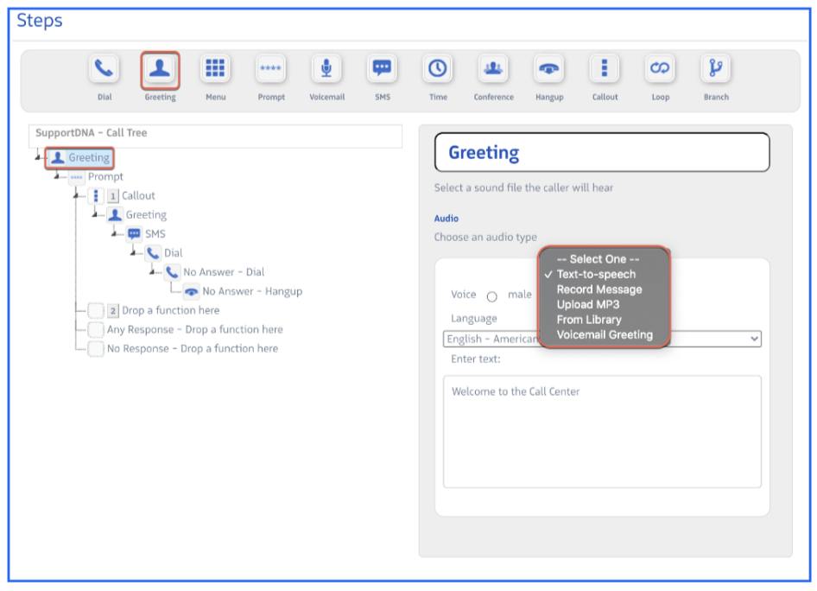Select the Voicemail microphone icon
Screen dimensions: 817x591
coord(326,69)
